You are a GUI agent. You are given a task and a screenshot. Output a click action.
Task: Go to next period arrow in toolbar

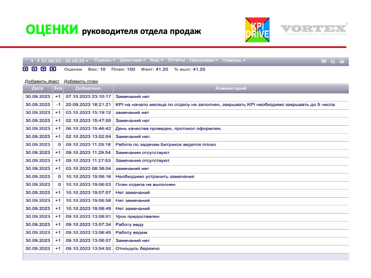pyautogui.click(x=38, y=61)
